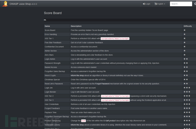Click 'Inform the shop' in Vulnerable Library row
This screenshot has width=196, height=129.
pos(77,125)
